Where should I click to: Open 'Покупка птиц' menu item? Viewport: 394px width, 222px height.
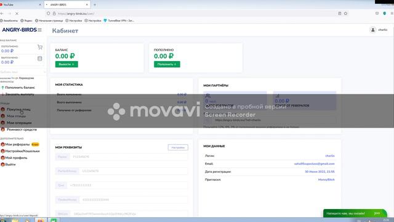(x=18, y=110)
